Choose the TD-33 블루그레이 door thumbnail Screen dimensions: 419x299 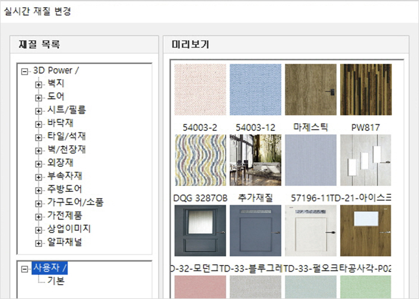(x=255, y=231)
